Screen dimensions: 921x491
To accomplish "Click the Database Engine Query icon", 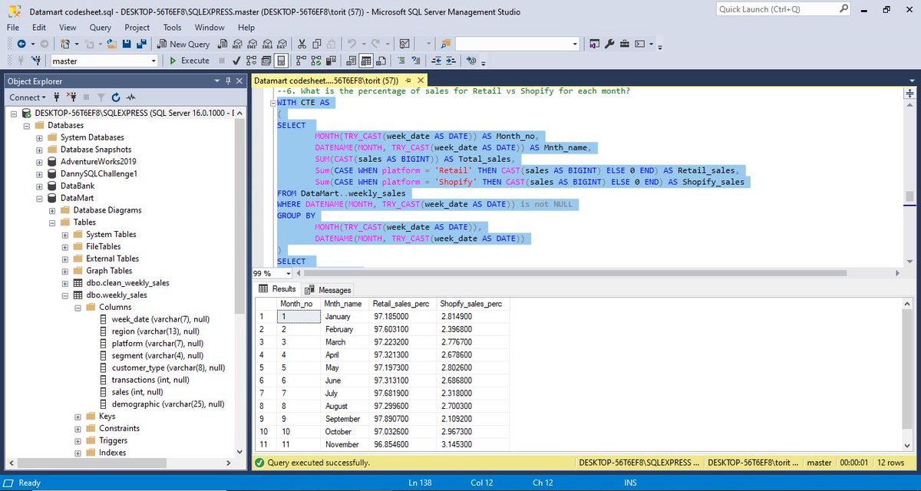I will click(x=222, y=44).
